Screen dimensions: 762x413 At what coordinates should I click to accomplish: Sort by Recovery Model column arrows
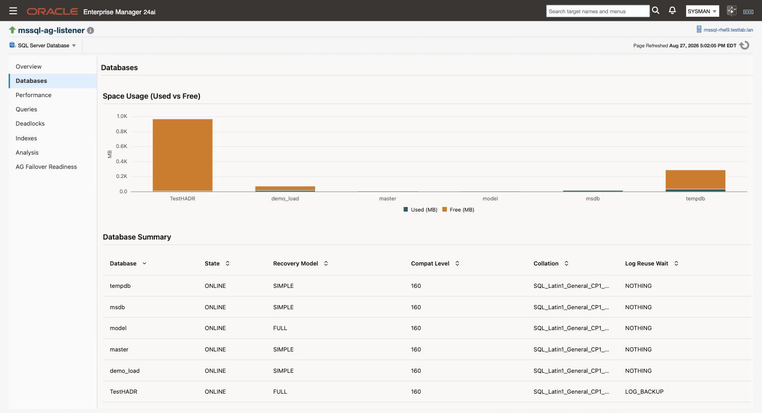point(326,263)
